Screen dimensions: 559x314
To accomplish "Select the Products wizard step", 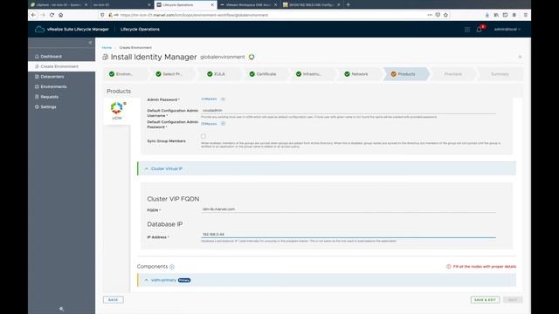I will pyautogui.click(x=405, y=74).
